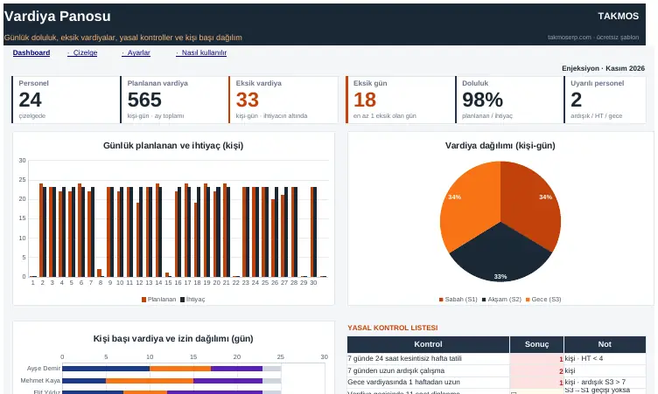Click the Eksik vardiya value 33
This screenshot has width=658, height=394.
(x=247, y=100)
